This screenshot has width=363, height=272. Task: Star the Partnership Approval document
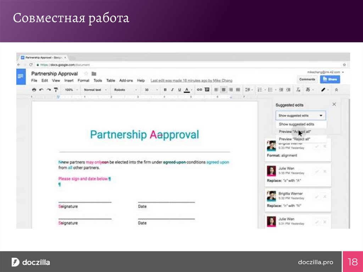pos(86,74)
